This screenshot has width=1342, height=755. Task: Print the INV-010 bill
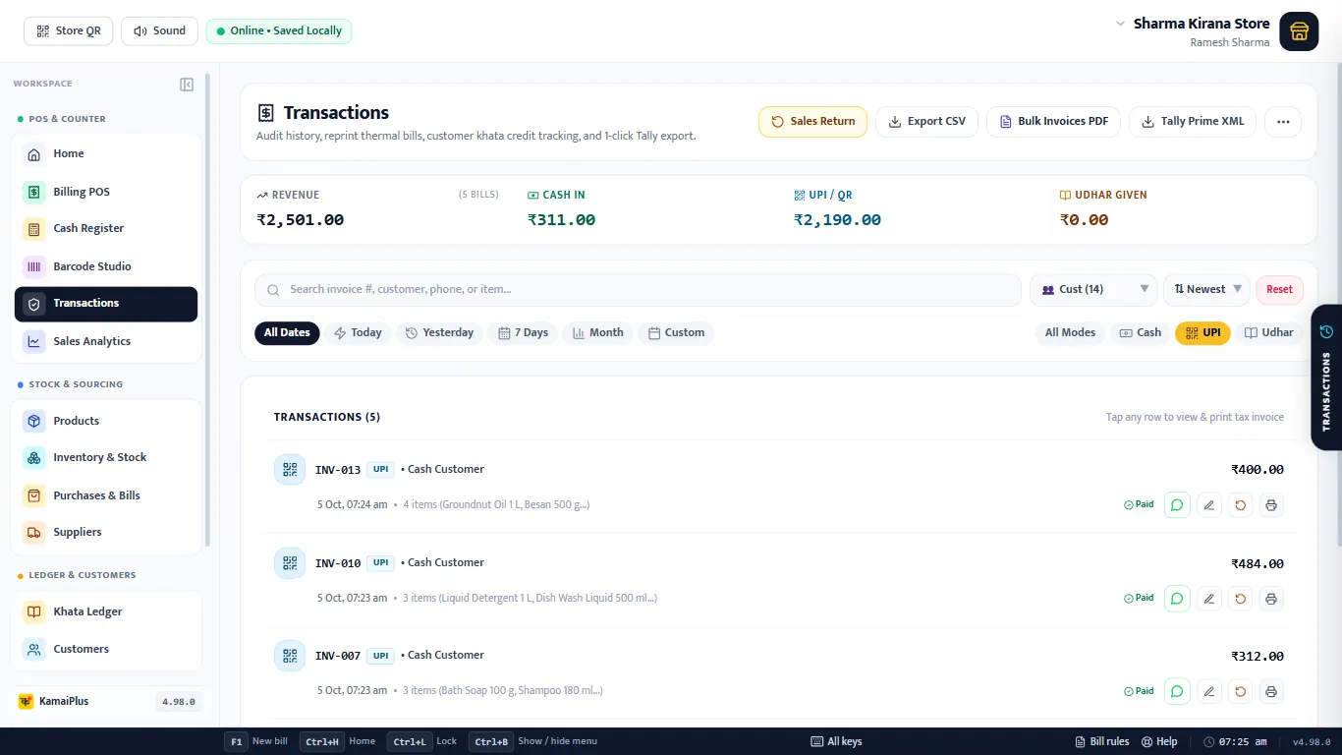click(1271, 599)
